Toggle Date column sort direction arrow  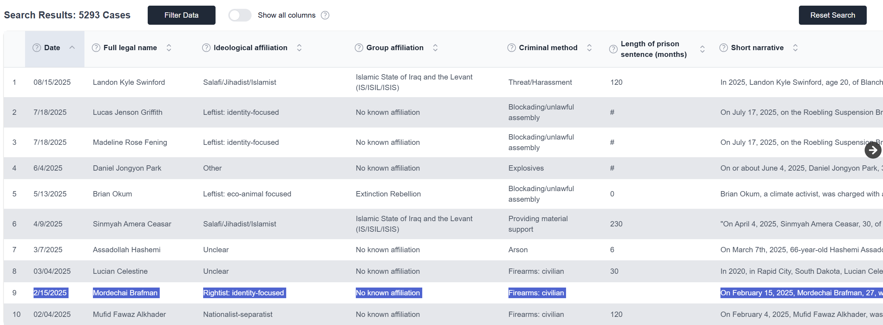(72, 47)
